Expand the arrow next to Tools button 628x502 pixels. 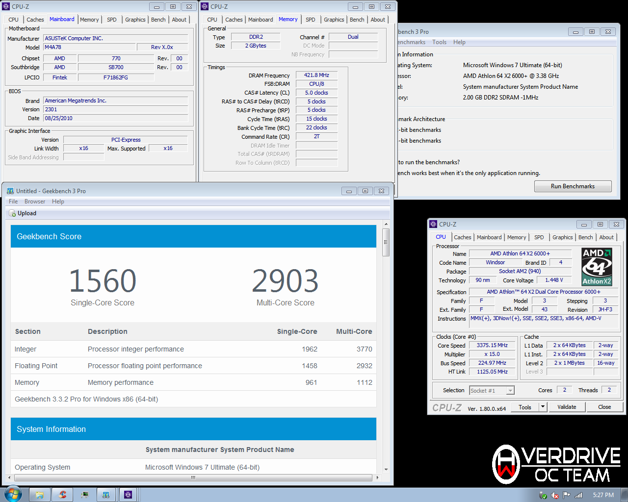pyautogui.click(x=543, y=407)
